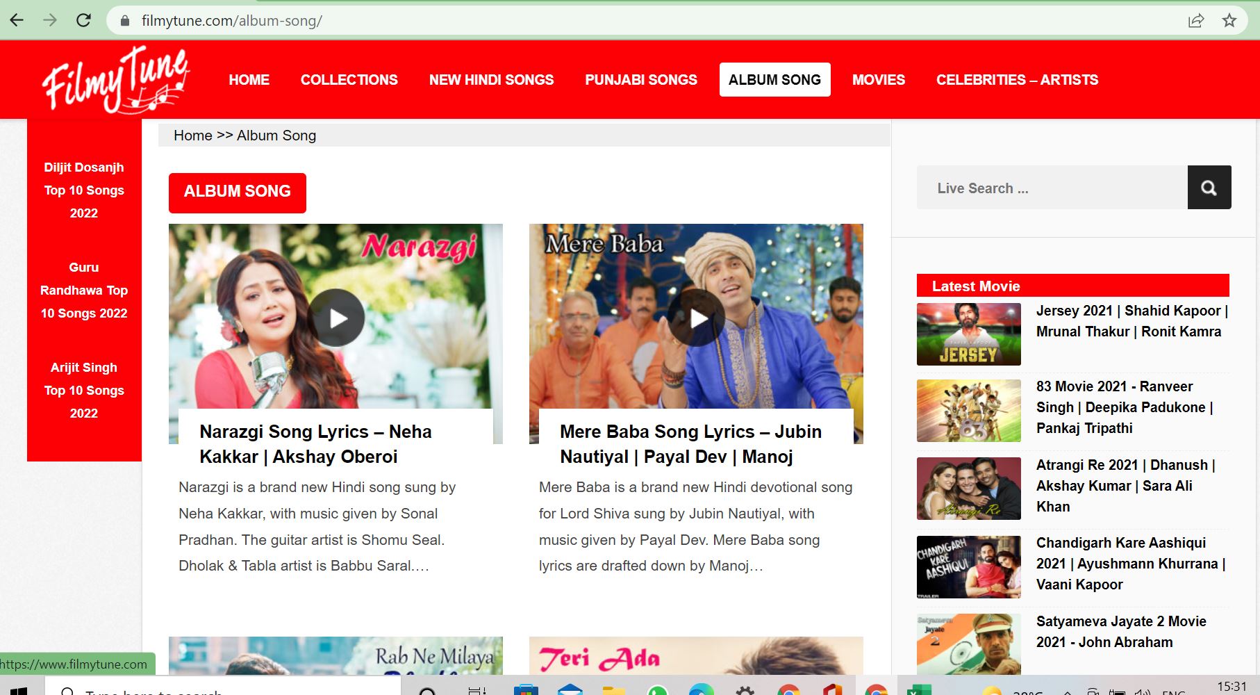Image resolution: width=1260 pixels, height=695 pixels.
Task: Open the HOME menu item
Action: [249, 80]
